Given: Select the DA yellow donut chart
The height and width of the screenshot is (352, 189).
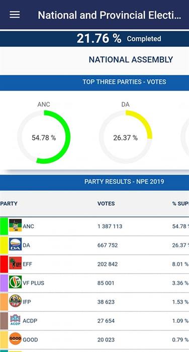Looking at the screenshot, I should (x=126, y=137).
